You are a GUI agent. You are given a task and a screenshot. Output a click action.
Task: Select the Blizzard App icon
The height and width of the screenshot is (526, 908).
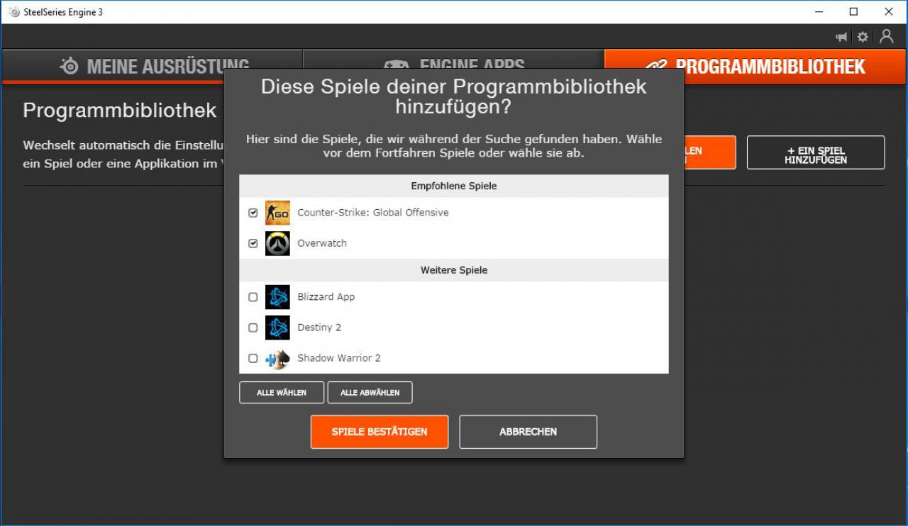pyautogui.click(x=277, y=297)
